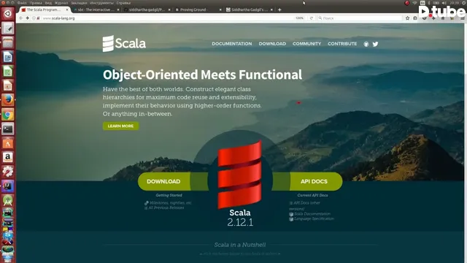Screen dimensions: 467x263
Task: Open the DOWNLOAD nav link in the header
Action: coord(272,44)
